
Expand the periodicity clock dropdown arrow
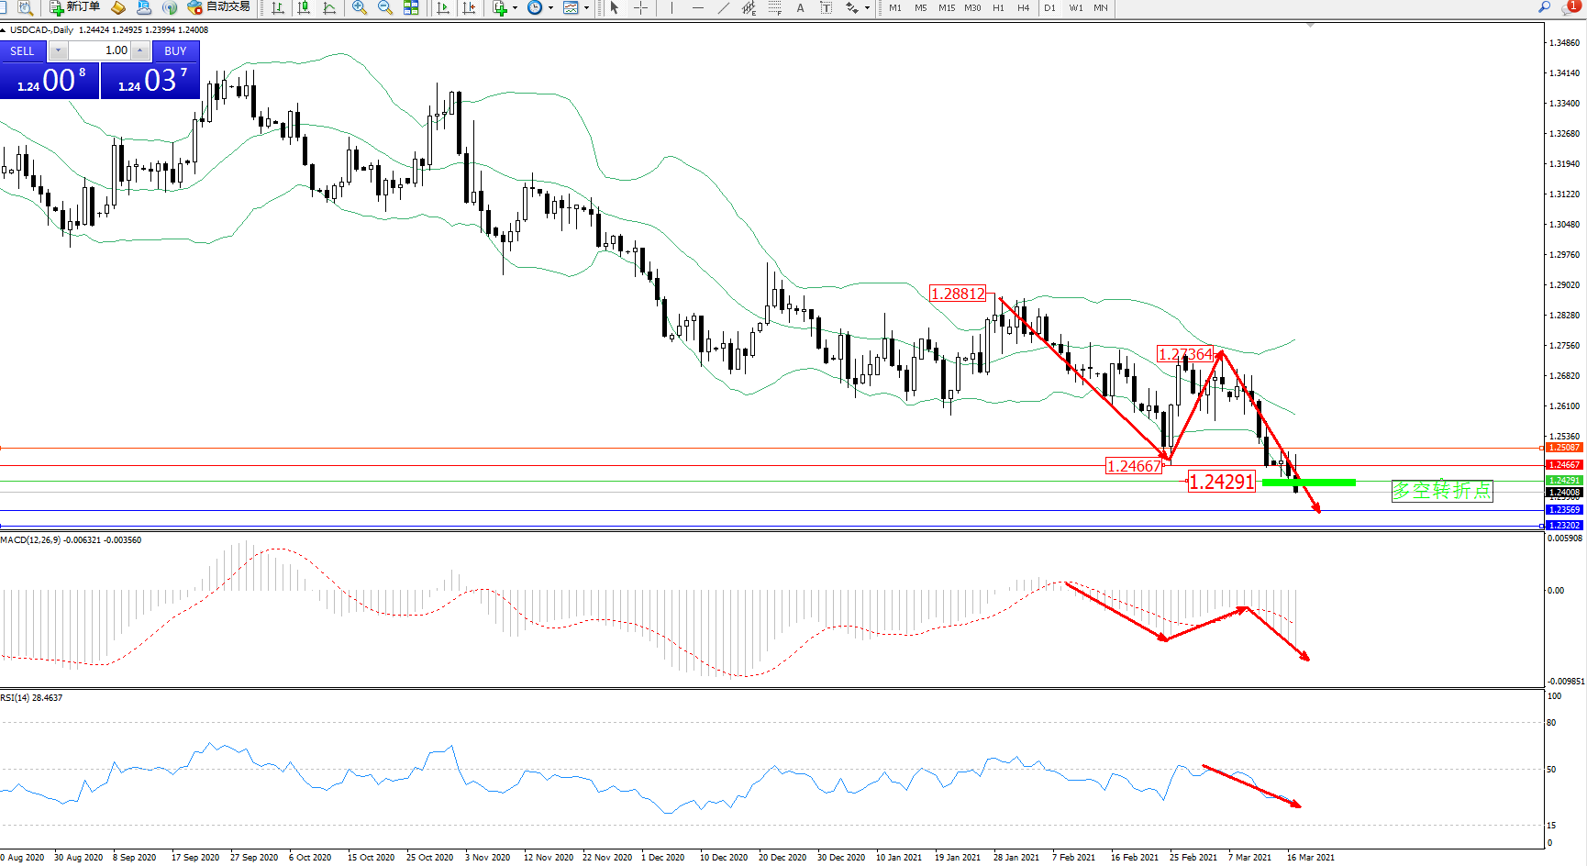(x=550, y=7)
